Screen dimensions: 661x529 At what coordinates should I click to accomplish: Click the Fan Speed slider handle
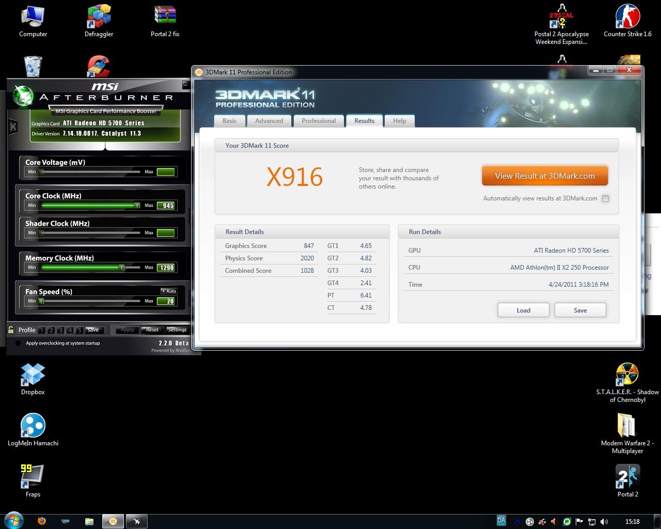[x=41, y=301]
